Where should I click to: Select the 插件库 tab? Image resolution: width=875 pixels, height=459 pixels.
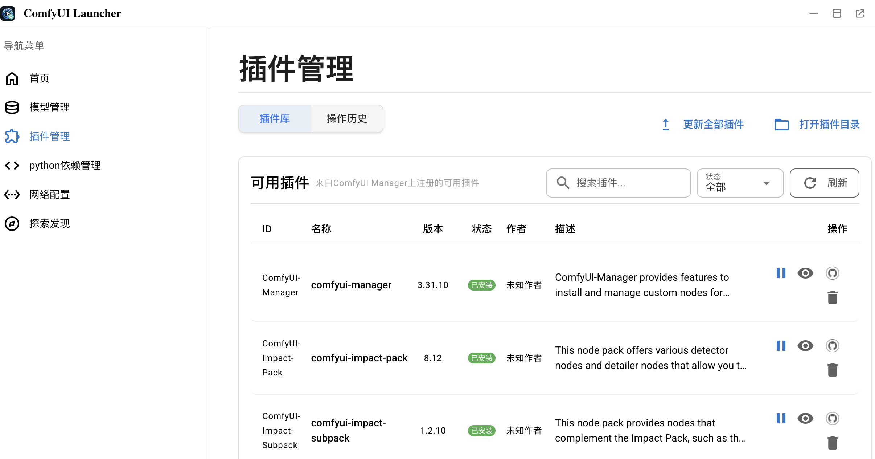point(275,118)
